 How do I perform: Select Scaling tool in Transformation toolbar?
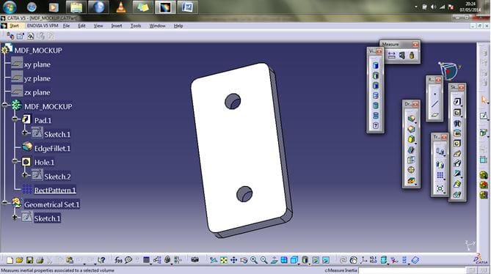click(x=440, y=189)
